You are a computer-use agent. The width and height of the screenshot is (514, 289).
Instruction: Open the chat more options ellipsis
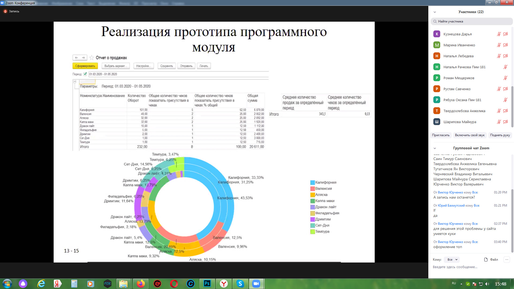pyautogui.click(x=507, y=260)
